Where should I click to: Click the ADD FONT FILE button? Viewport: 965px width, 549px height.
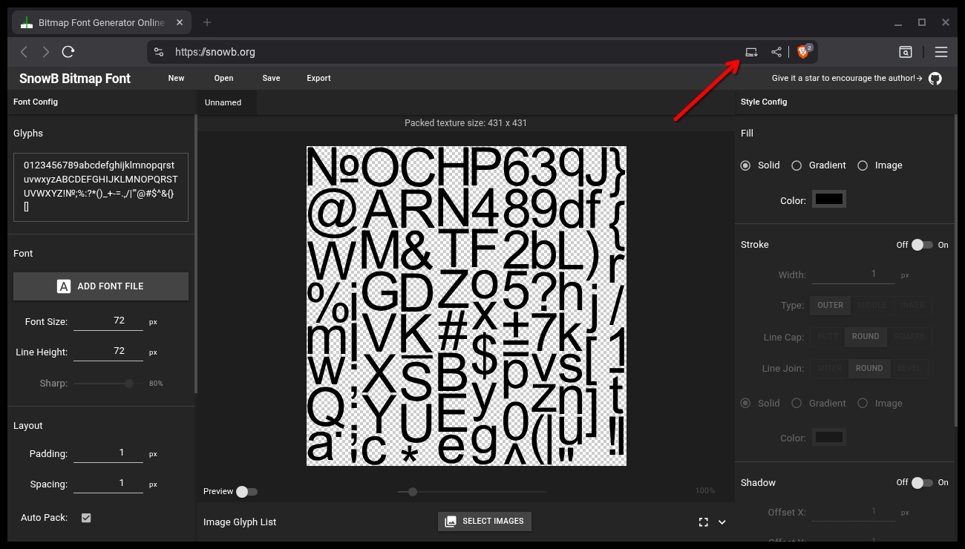tap(101, 286)
